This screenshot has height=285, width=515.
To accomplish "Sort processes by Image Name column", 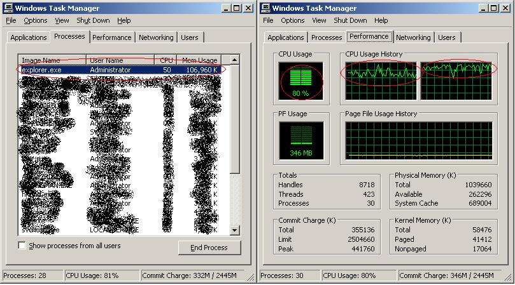I will [52, 60].
